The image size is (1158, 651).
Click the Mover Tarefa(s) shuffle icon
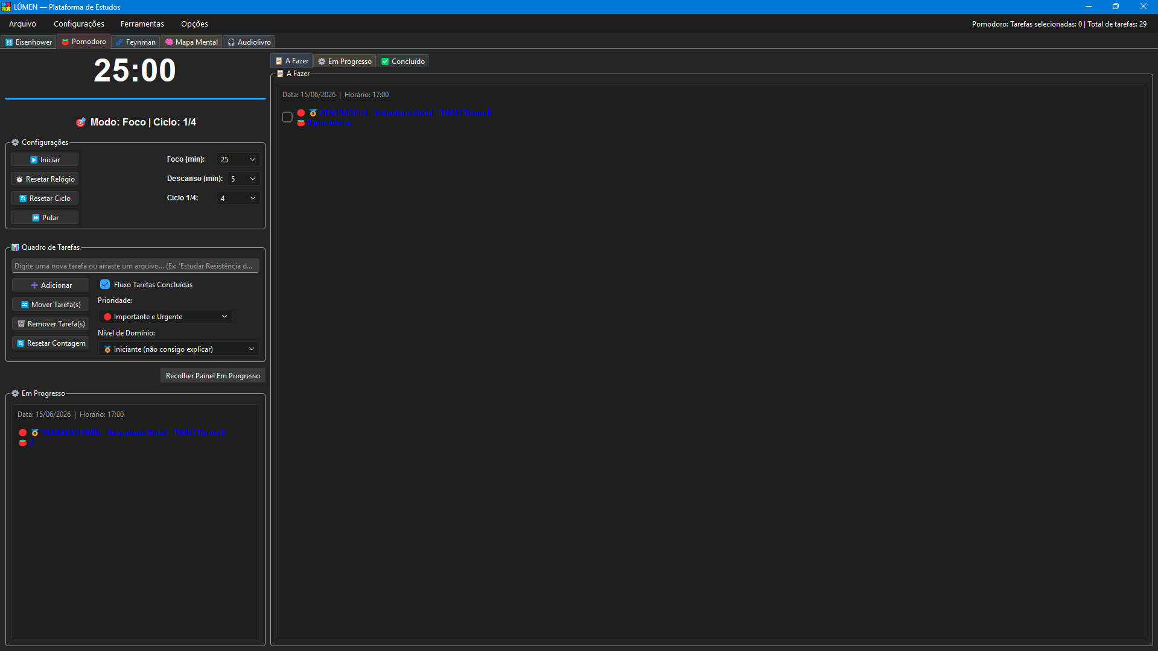pos(25,305)
